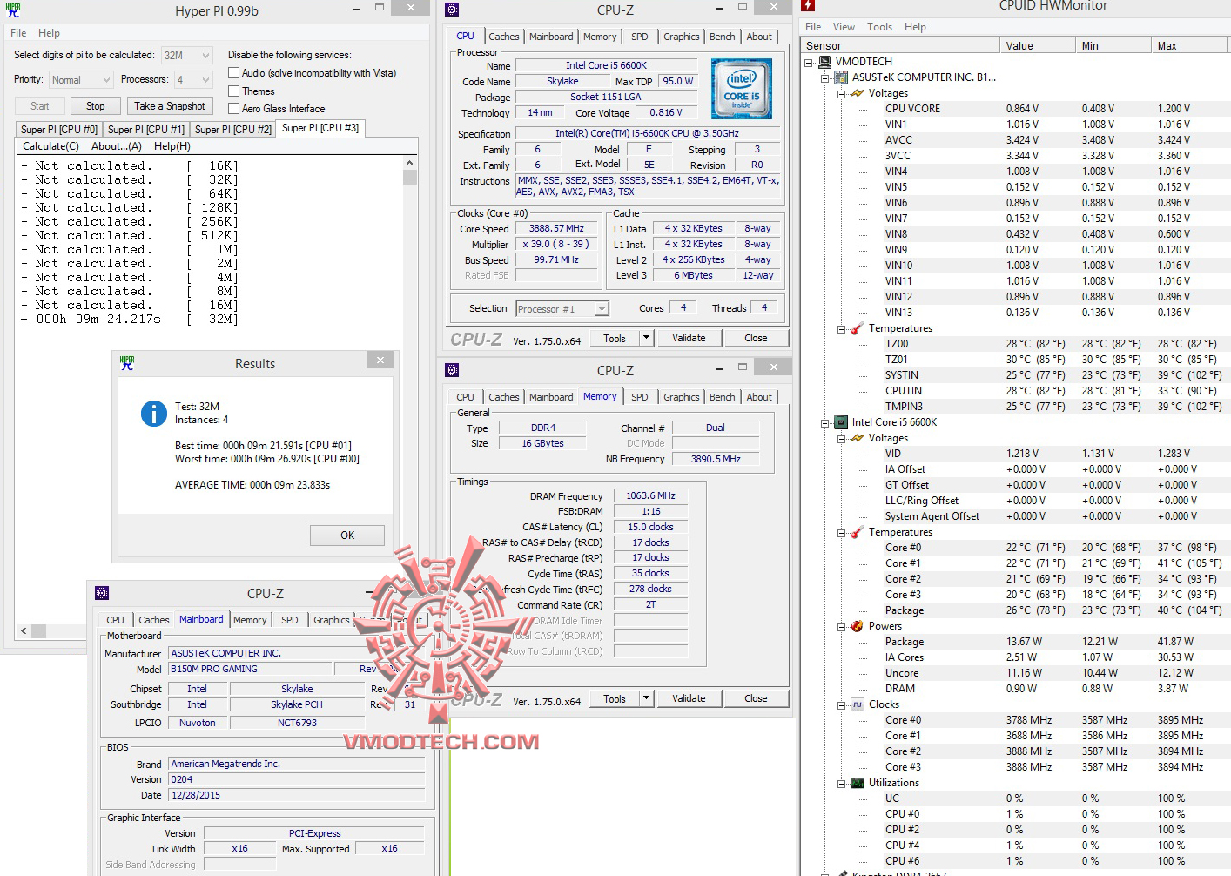Click the blue info icon in Results dialog
This screenshot has width=1231, height=876.
coord(154,414)
